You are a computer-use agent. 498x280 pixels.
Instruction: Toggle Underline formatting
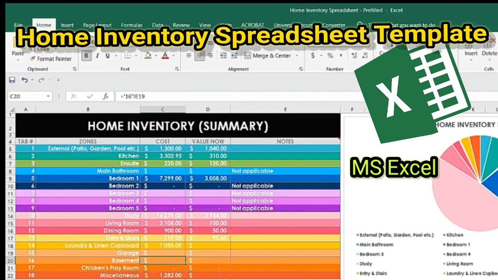(x=107, y=56)
